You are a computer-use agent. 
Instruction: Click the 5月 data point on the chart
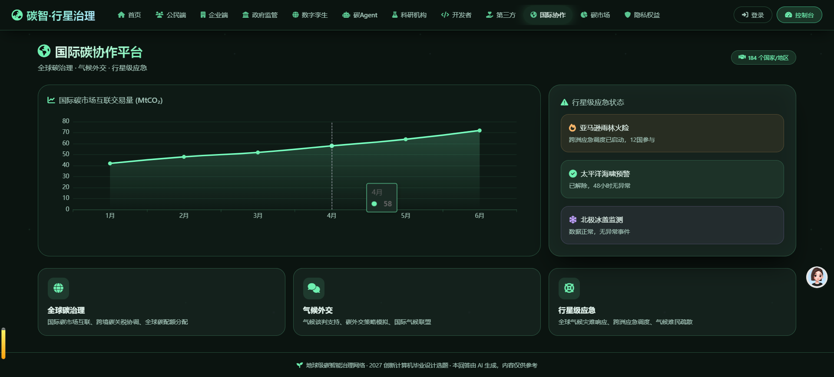(x=406, y=139)
